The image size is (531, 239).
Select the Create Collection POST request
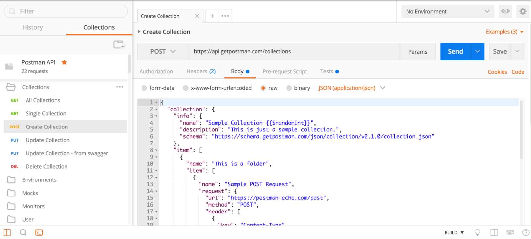pyautogui.click(x=66, y=127)
